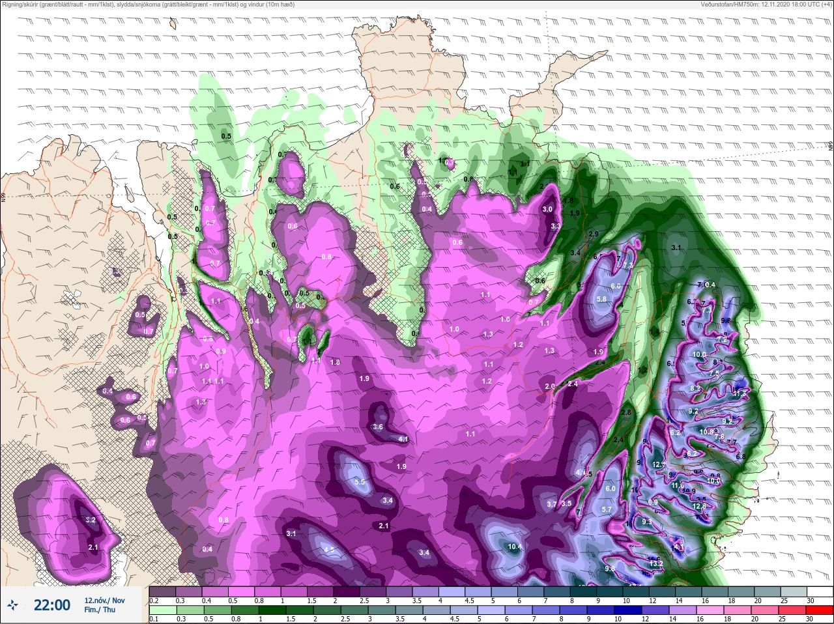Click the 12.1 precipitation value on the map
Image resolution: width=834 pixels, height=624 pixels.
(x=659, y=464)
